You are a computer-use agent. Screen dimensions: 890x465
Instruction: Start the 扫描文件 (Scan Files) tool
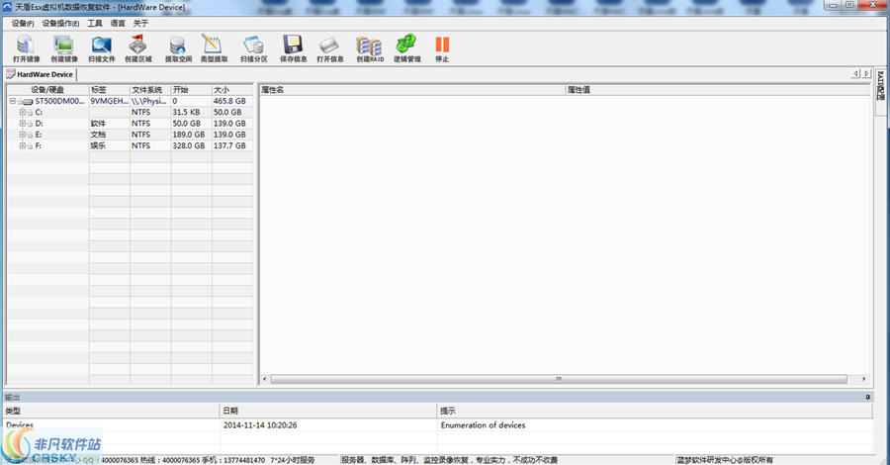coord(102,46)
